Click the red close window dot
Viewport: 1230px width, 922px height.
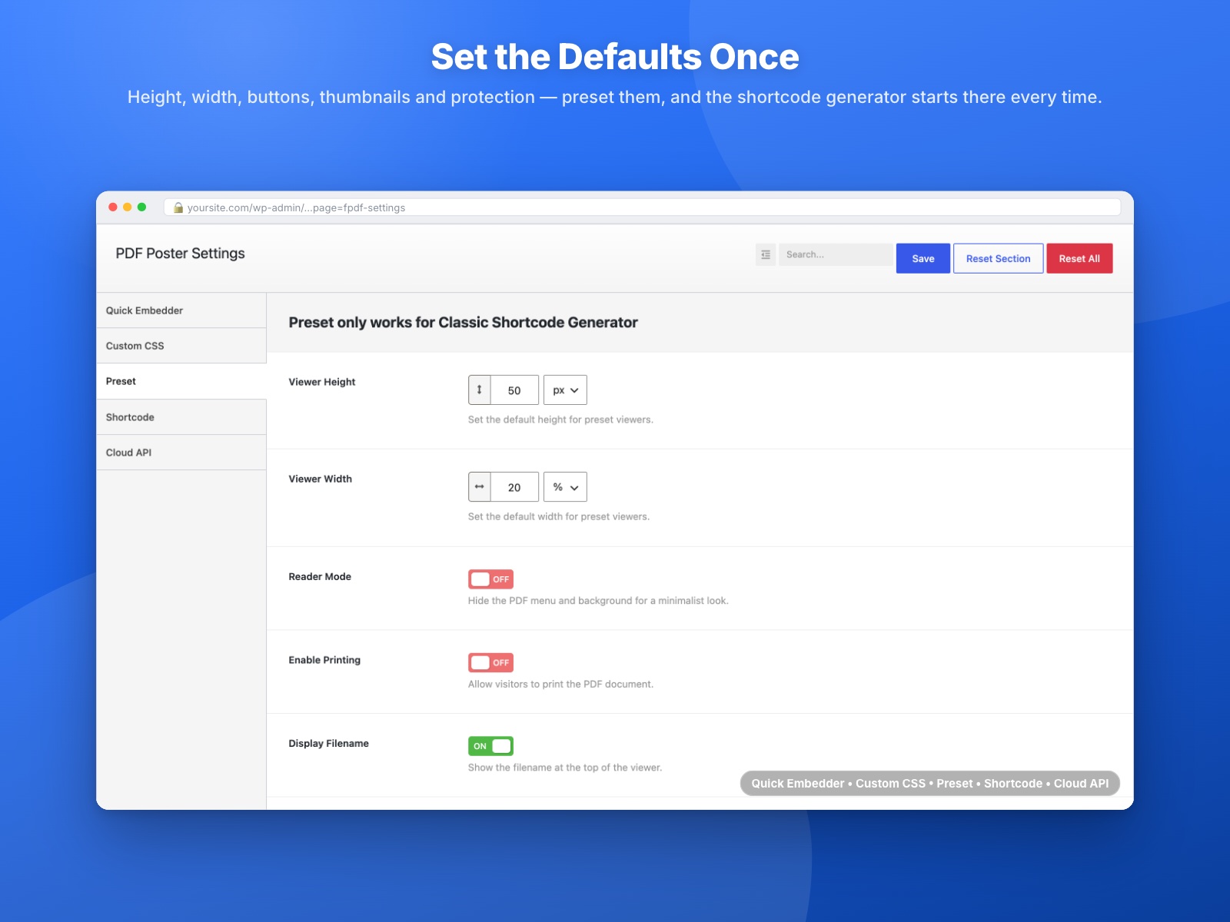tap(113, 207)
